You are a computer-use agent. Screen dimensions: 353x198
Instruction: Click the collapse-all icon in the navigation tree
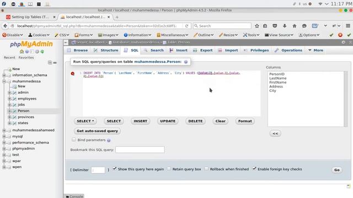tap(50, 63)
